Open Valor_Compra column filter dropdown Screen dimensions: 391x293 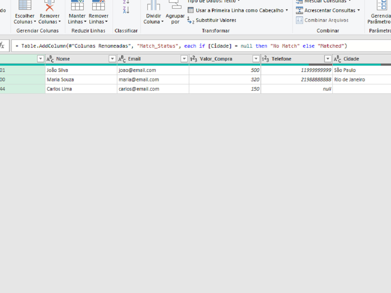pyautogui.click(x=256, y=59)
